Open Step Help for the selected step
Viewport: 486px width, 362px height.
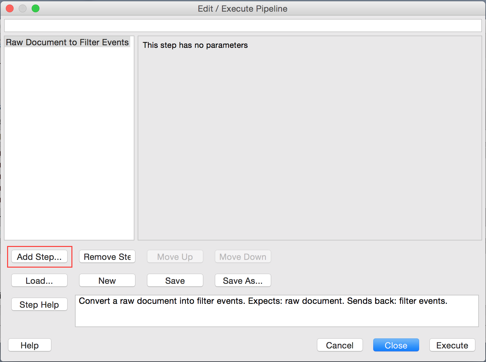coord(39,304)
